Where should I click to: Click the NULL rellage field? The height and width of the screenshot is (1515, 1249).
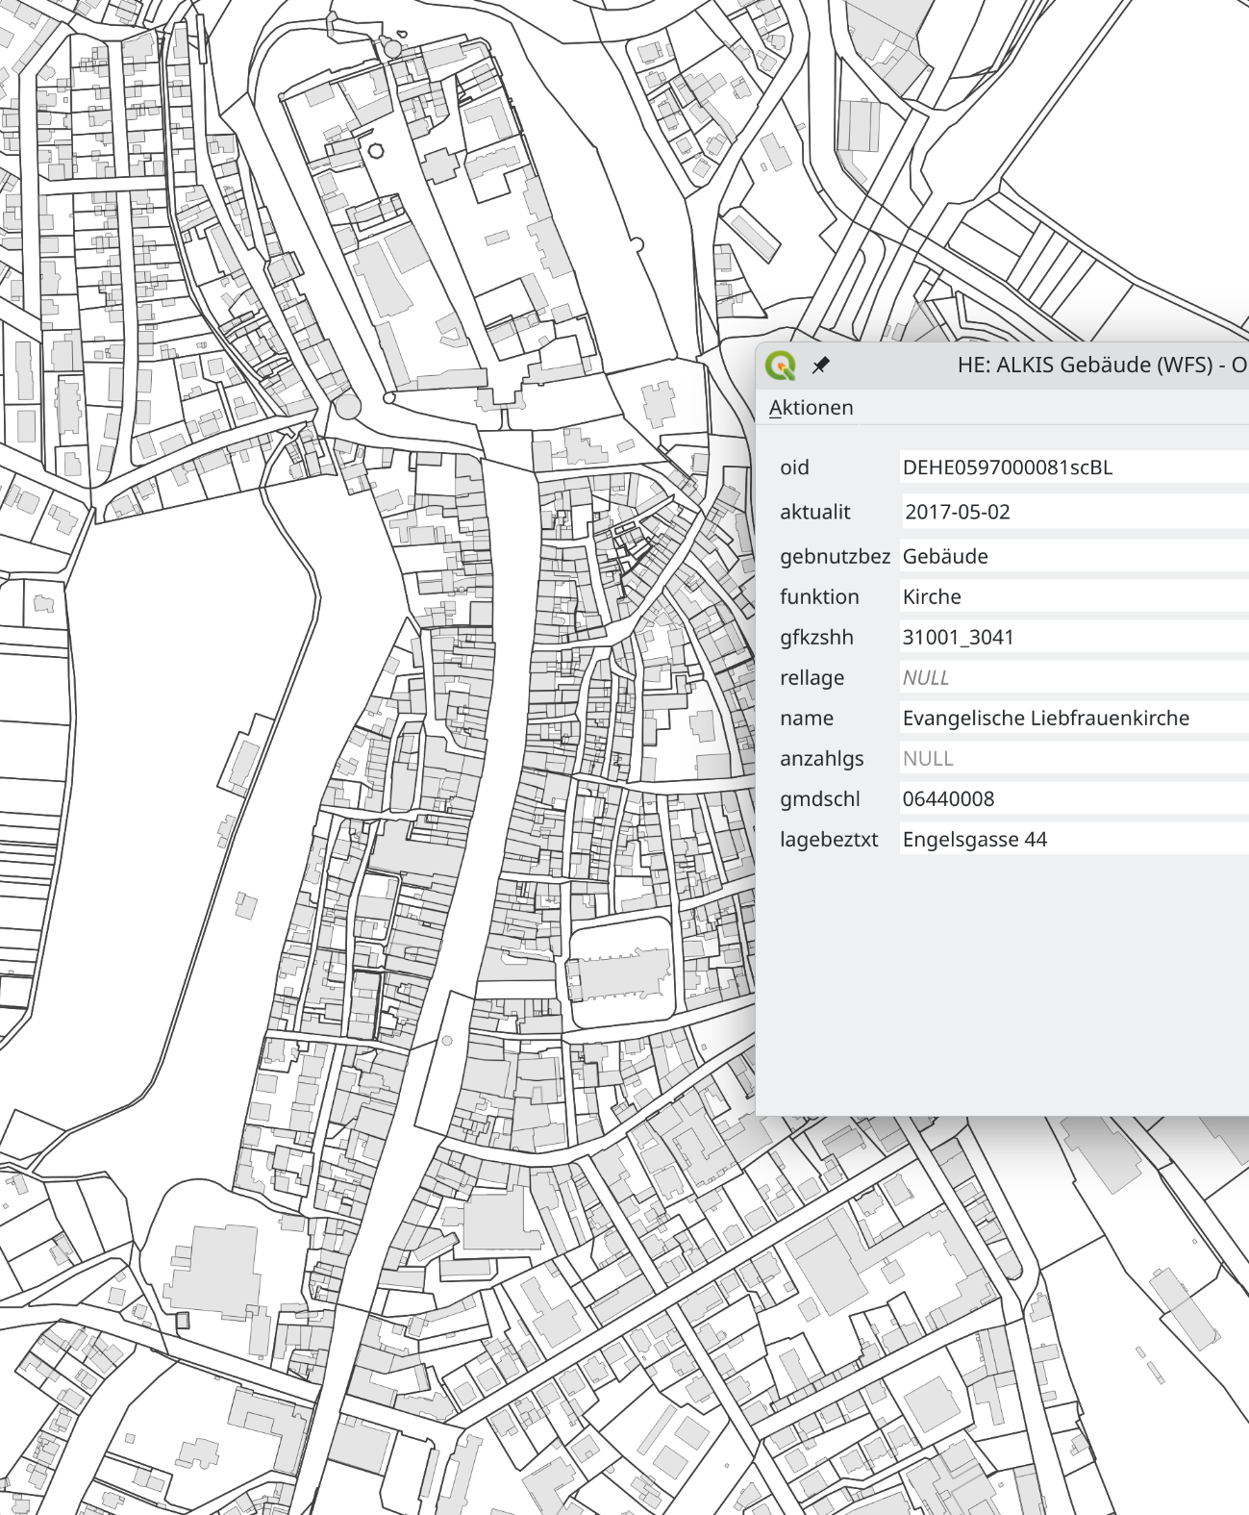tap(926, 677)
